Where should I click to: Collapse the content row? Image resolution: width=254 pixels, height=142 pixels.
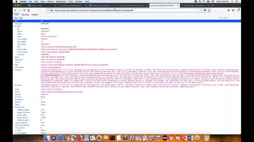click(x=14, y=70)
